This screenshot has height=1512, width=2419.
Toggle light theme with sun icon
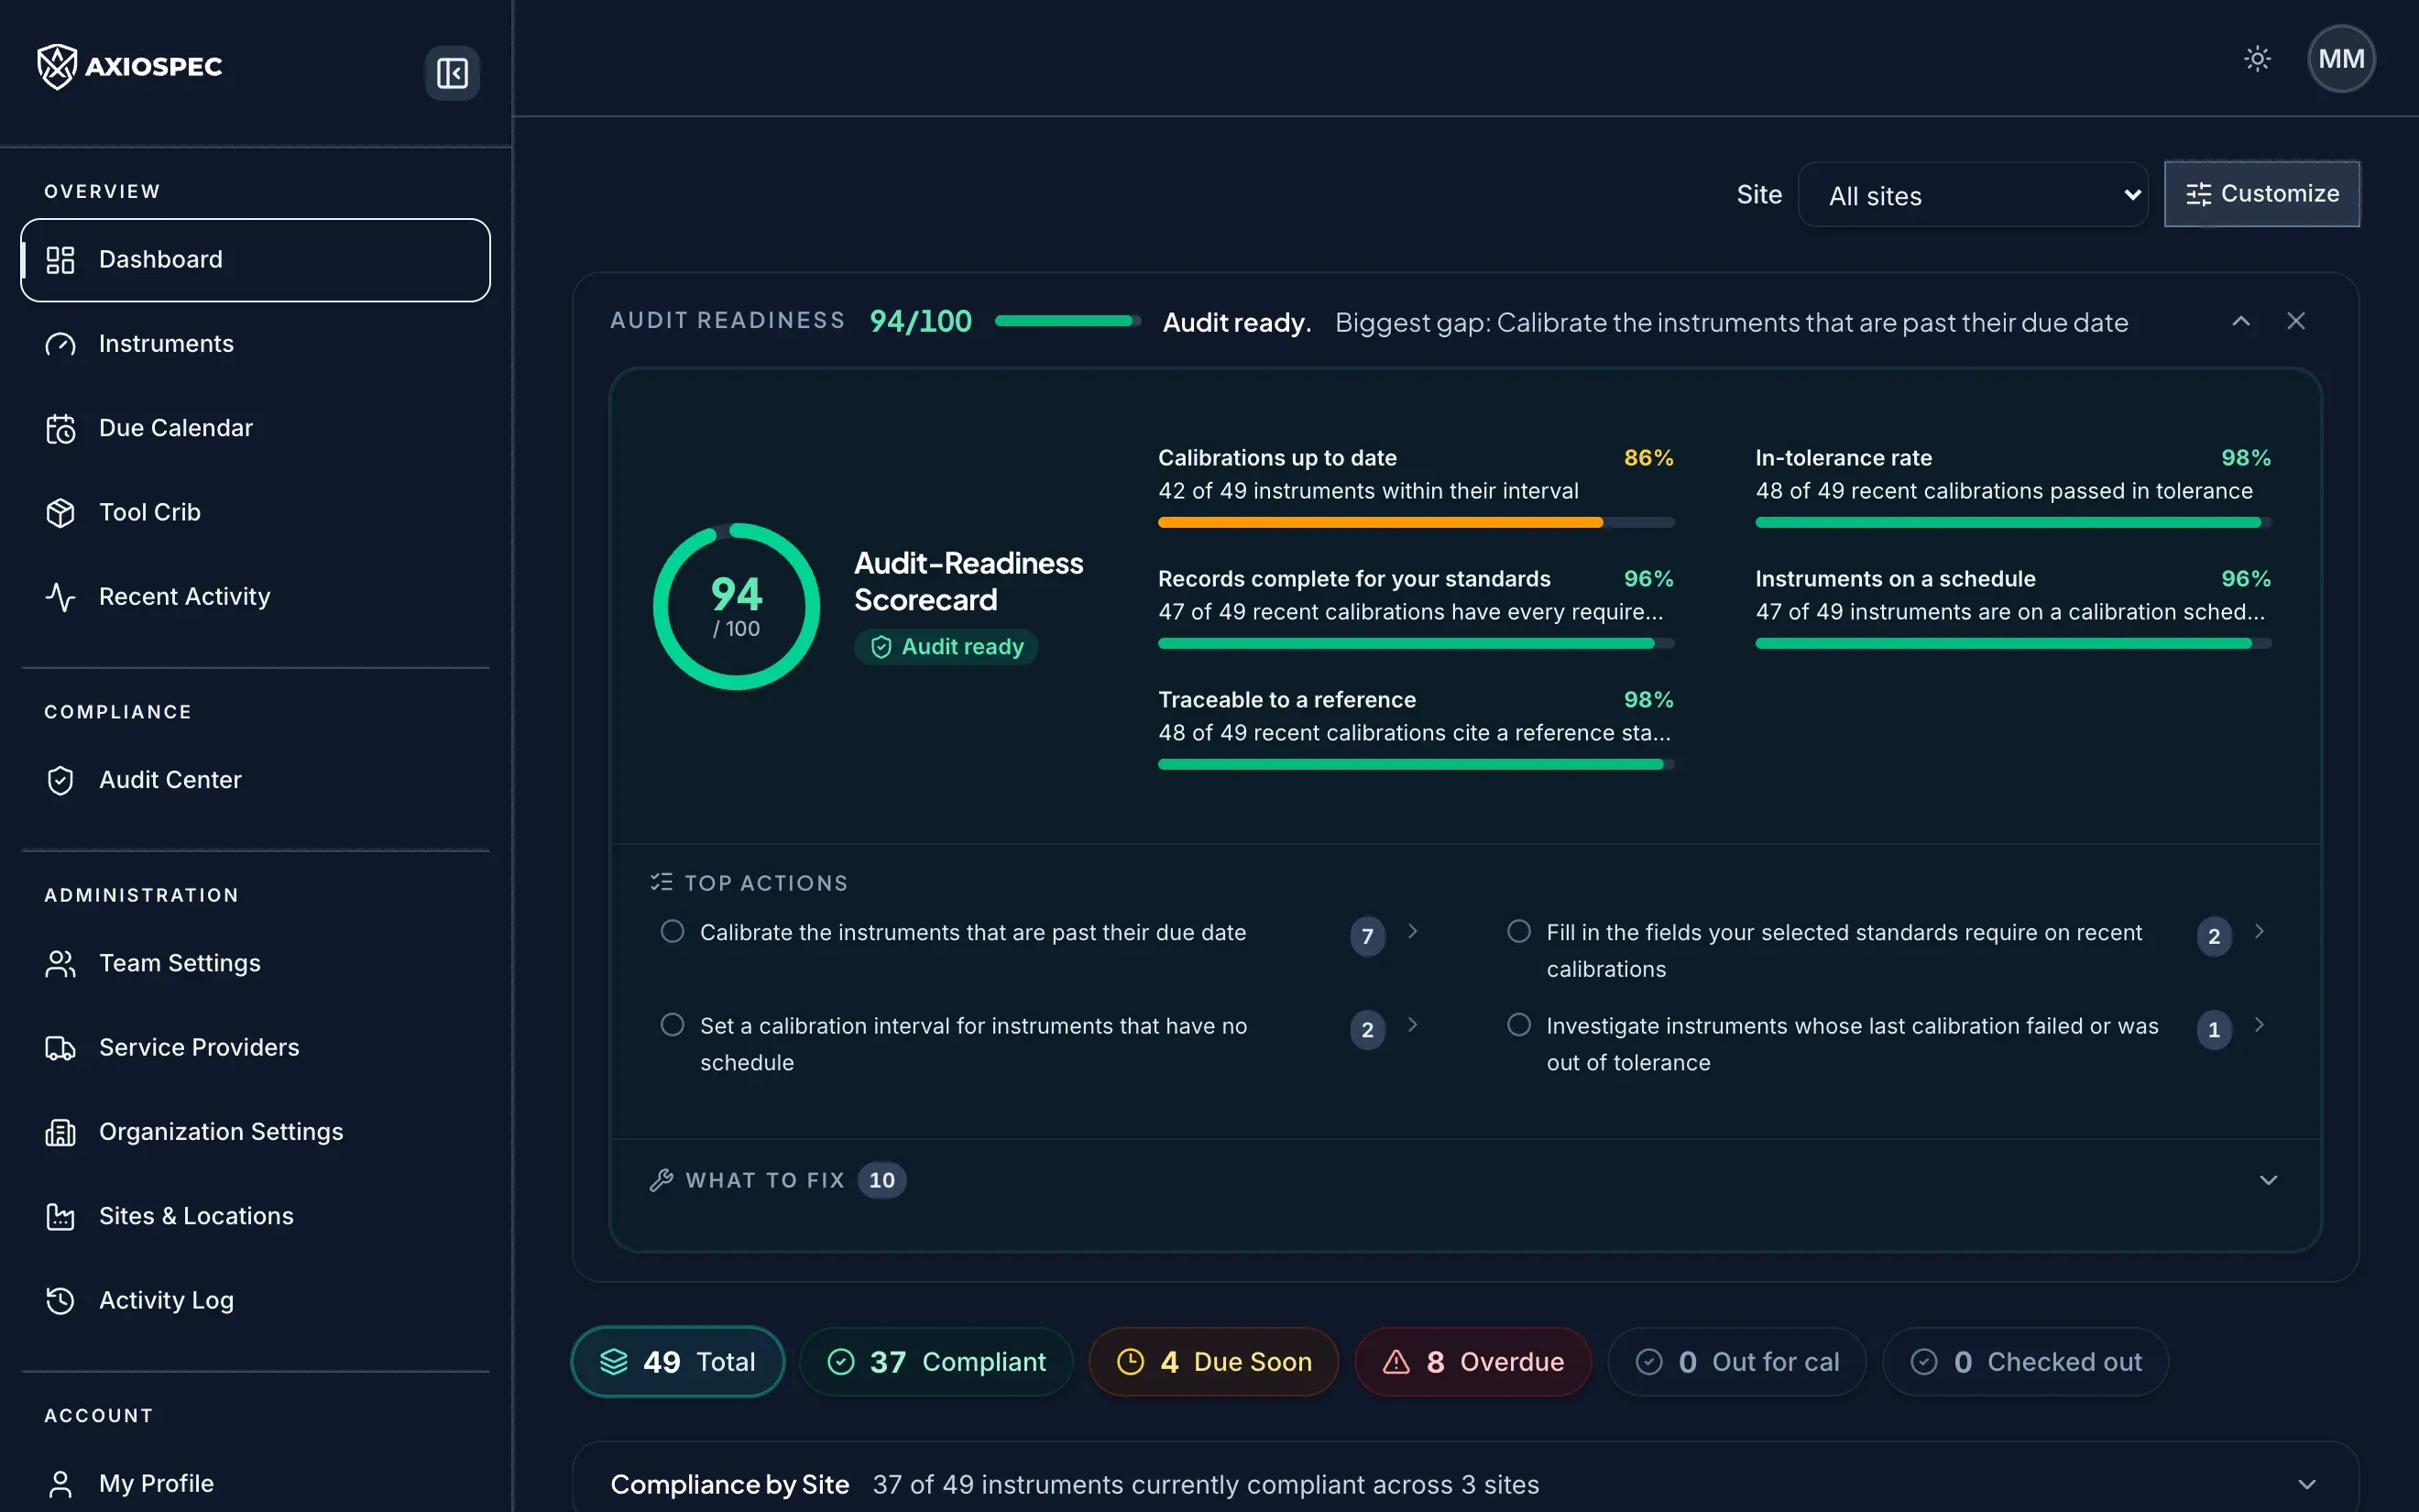click(x=2257, y=59)
